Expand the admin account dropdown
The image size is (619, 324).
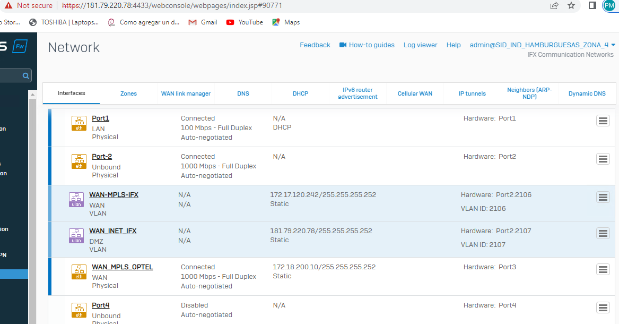(x=613, y=45)
